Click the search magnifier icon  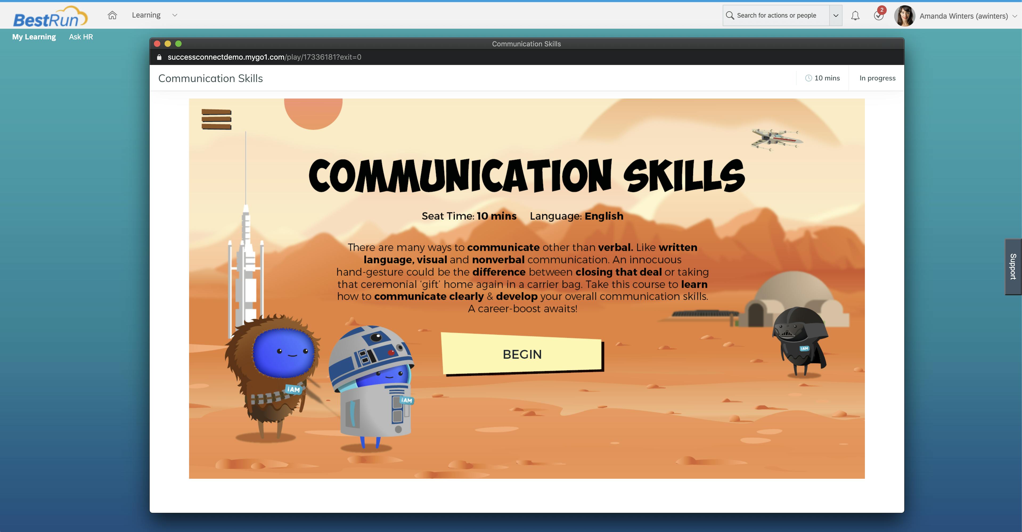pyautogui.click(x=730, y=15)
